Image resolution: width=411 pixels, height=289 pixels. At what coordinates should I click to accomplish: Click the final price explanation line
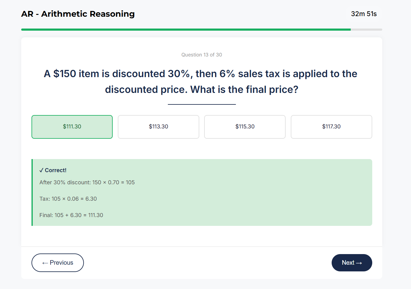click(71, 215)
